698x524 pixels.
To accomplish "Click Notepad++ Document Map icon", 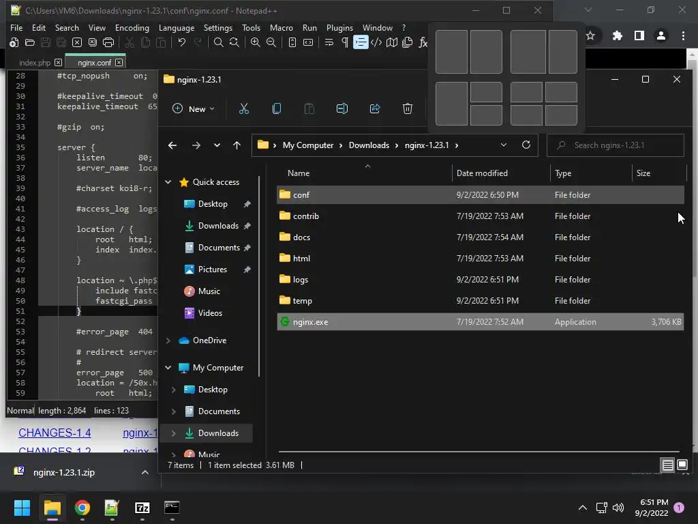I will click(x=392, y=42).
